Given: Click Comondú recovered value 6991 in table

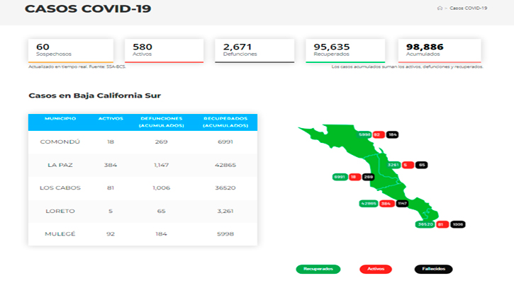Looking at the screenshot, I should (x=225, y=142).
